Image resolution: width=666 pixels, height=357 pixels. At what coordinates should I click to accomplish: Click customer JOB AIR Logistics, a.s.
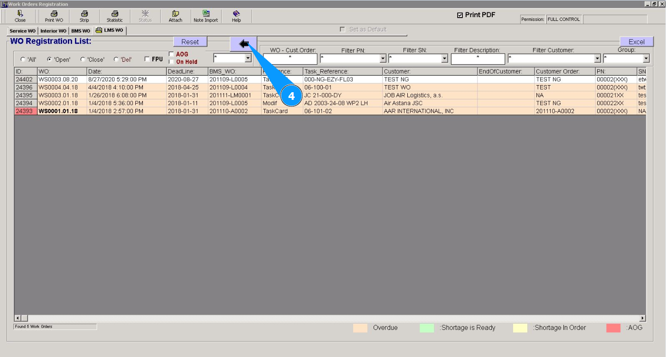pyautogui.click(x=413, y=95)
